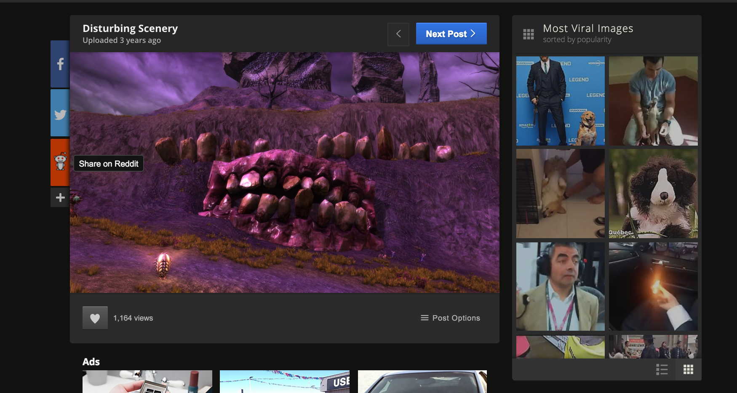This screenshot has width=737, height=393.
Task: Open thumbnail of man in blue shirt kneeling
Action: 653,101
